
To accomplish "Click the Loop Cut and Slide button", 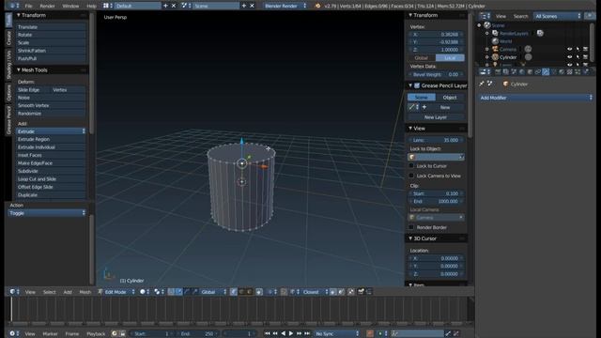I will click(x=51, y=179).
